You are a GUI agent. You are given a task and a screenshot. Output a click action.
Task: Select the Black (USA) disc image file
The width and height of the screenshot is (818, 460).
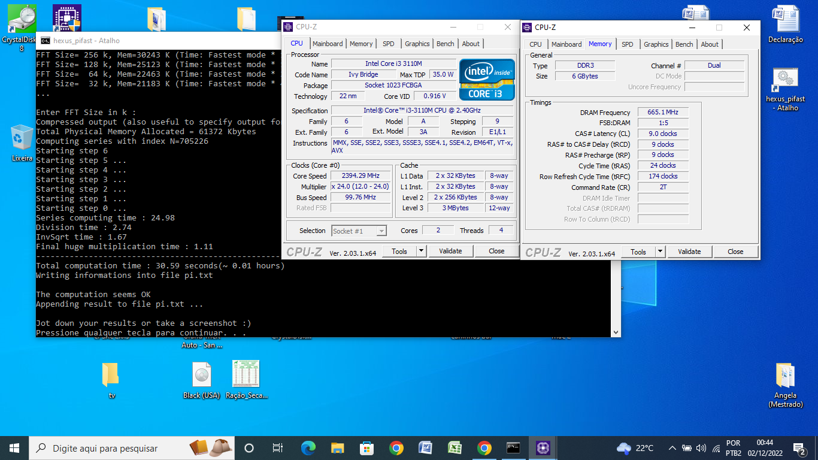tap(201, 380)
